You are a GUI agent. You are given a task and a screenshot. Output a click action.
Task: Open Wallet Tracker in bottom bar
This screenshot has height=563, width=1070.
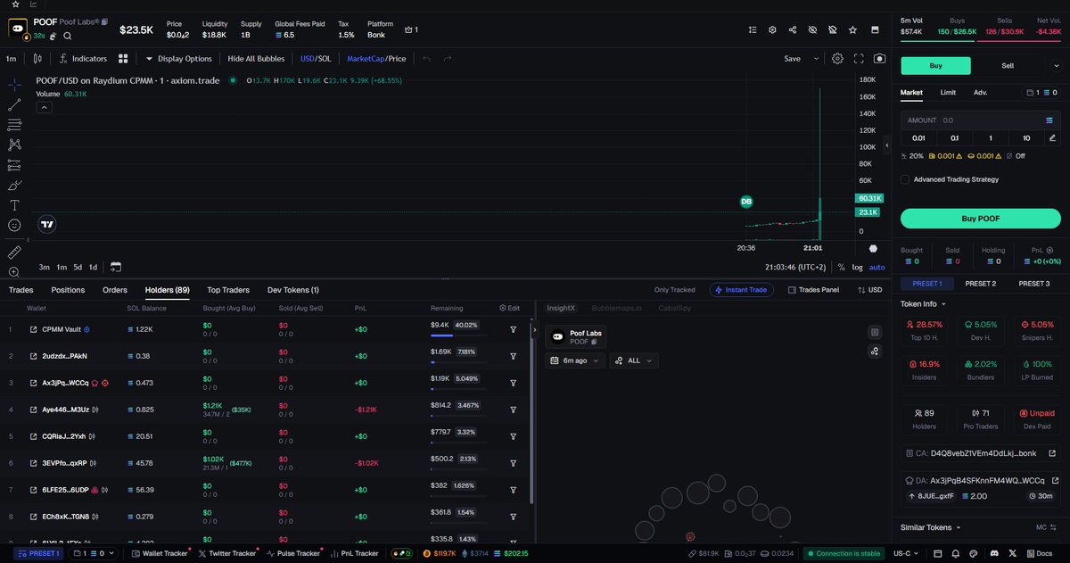click(x=159, y=553)
